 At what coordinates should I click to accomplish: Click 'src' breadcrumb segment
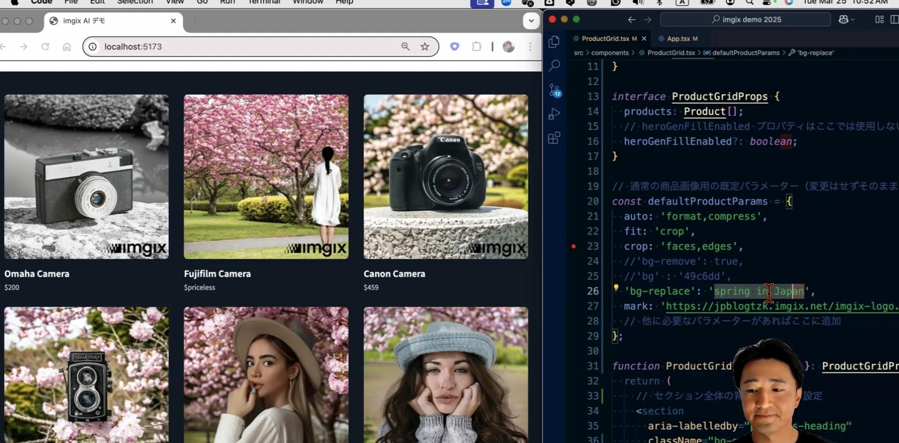579,53
